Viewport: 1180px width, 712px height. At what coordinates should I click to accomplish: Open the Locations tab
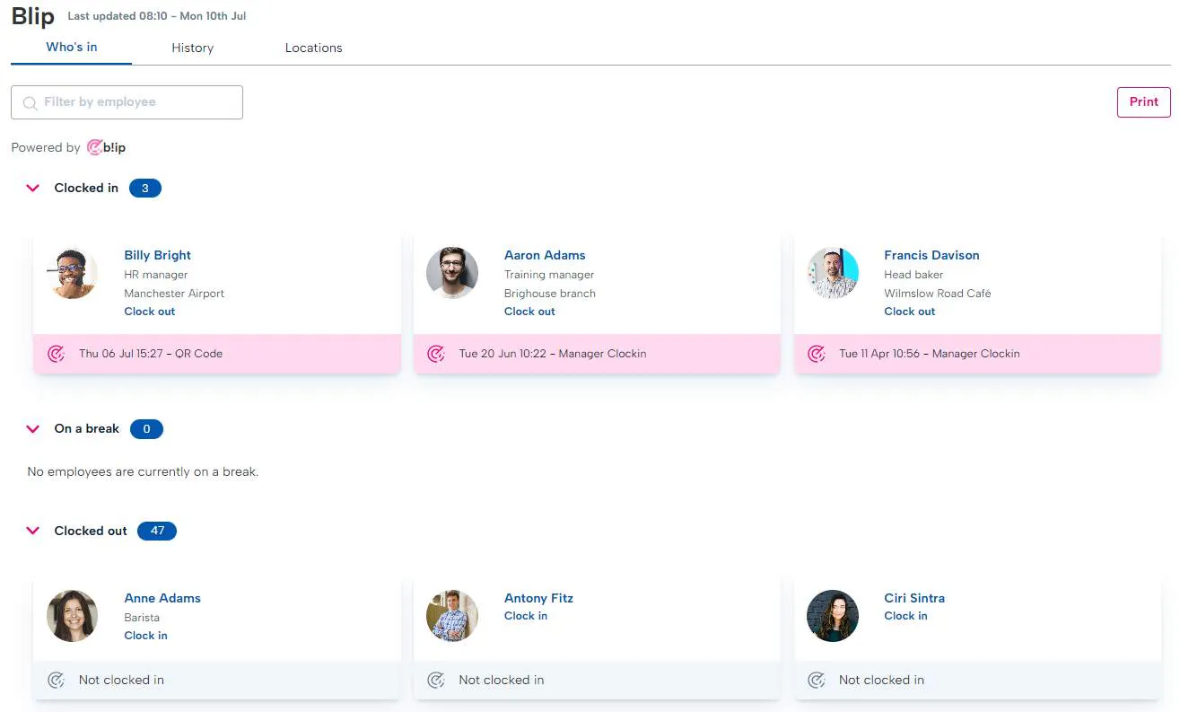click(x=313, y=48)
